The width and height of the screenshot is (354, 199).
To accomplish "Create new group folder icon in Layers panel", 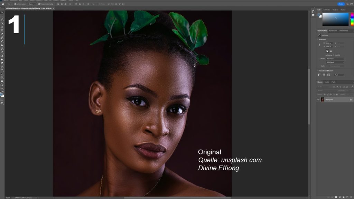I will [x=343, y=197].
